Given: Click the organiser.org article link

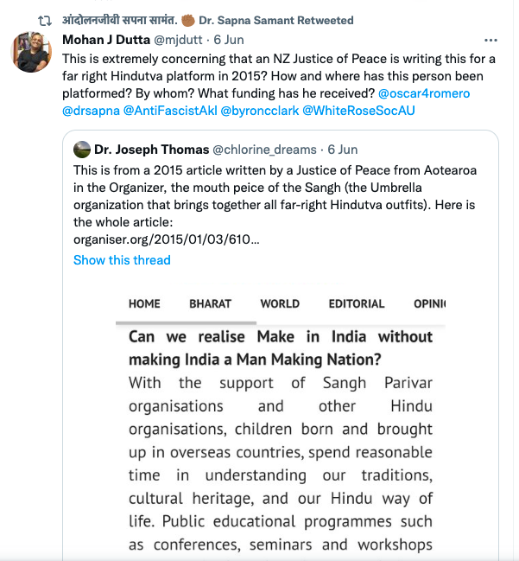Looking at the screenshot, I should point(179,239).
